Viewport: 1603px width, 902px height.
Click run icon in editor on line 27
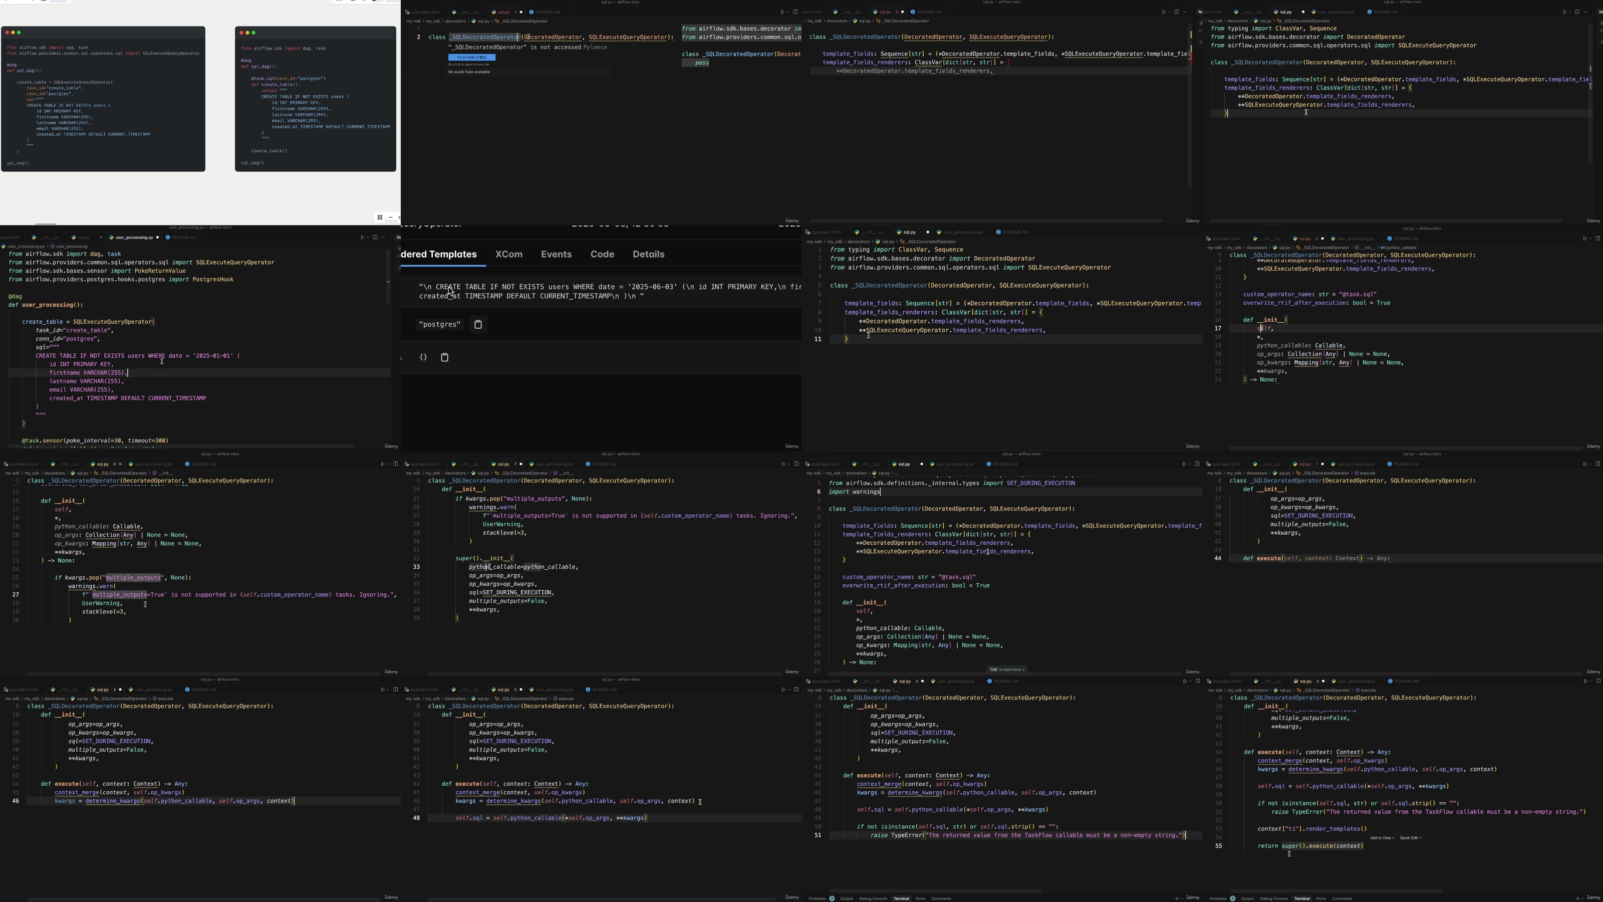[x=382, y=464]
